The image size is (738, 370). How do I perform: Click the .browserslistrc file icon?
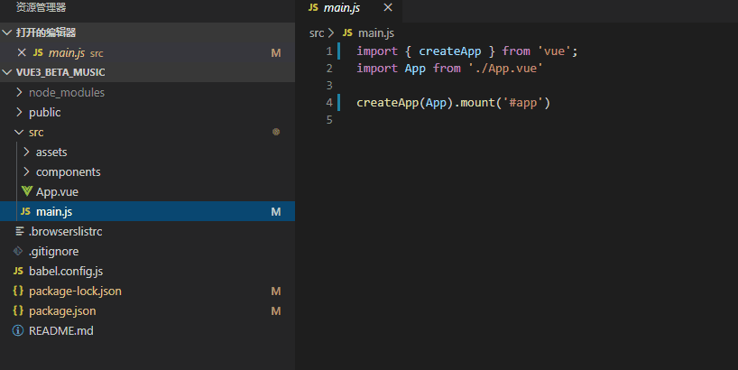point(19,231)
